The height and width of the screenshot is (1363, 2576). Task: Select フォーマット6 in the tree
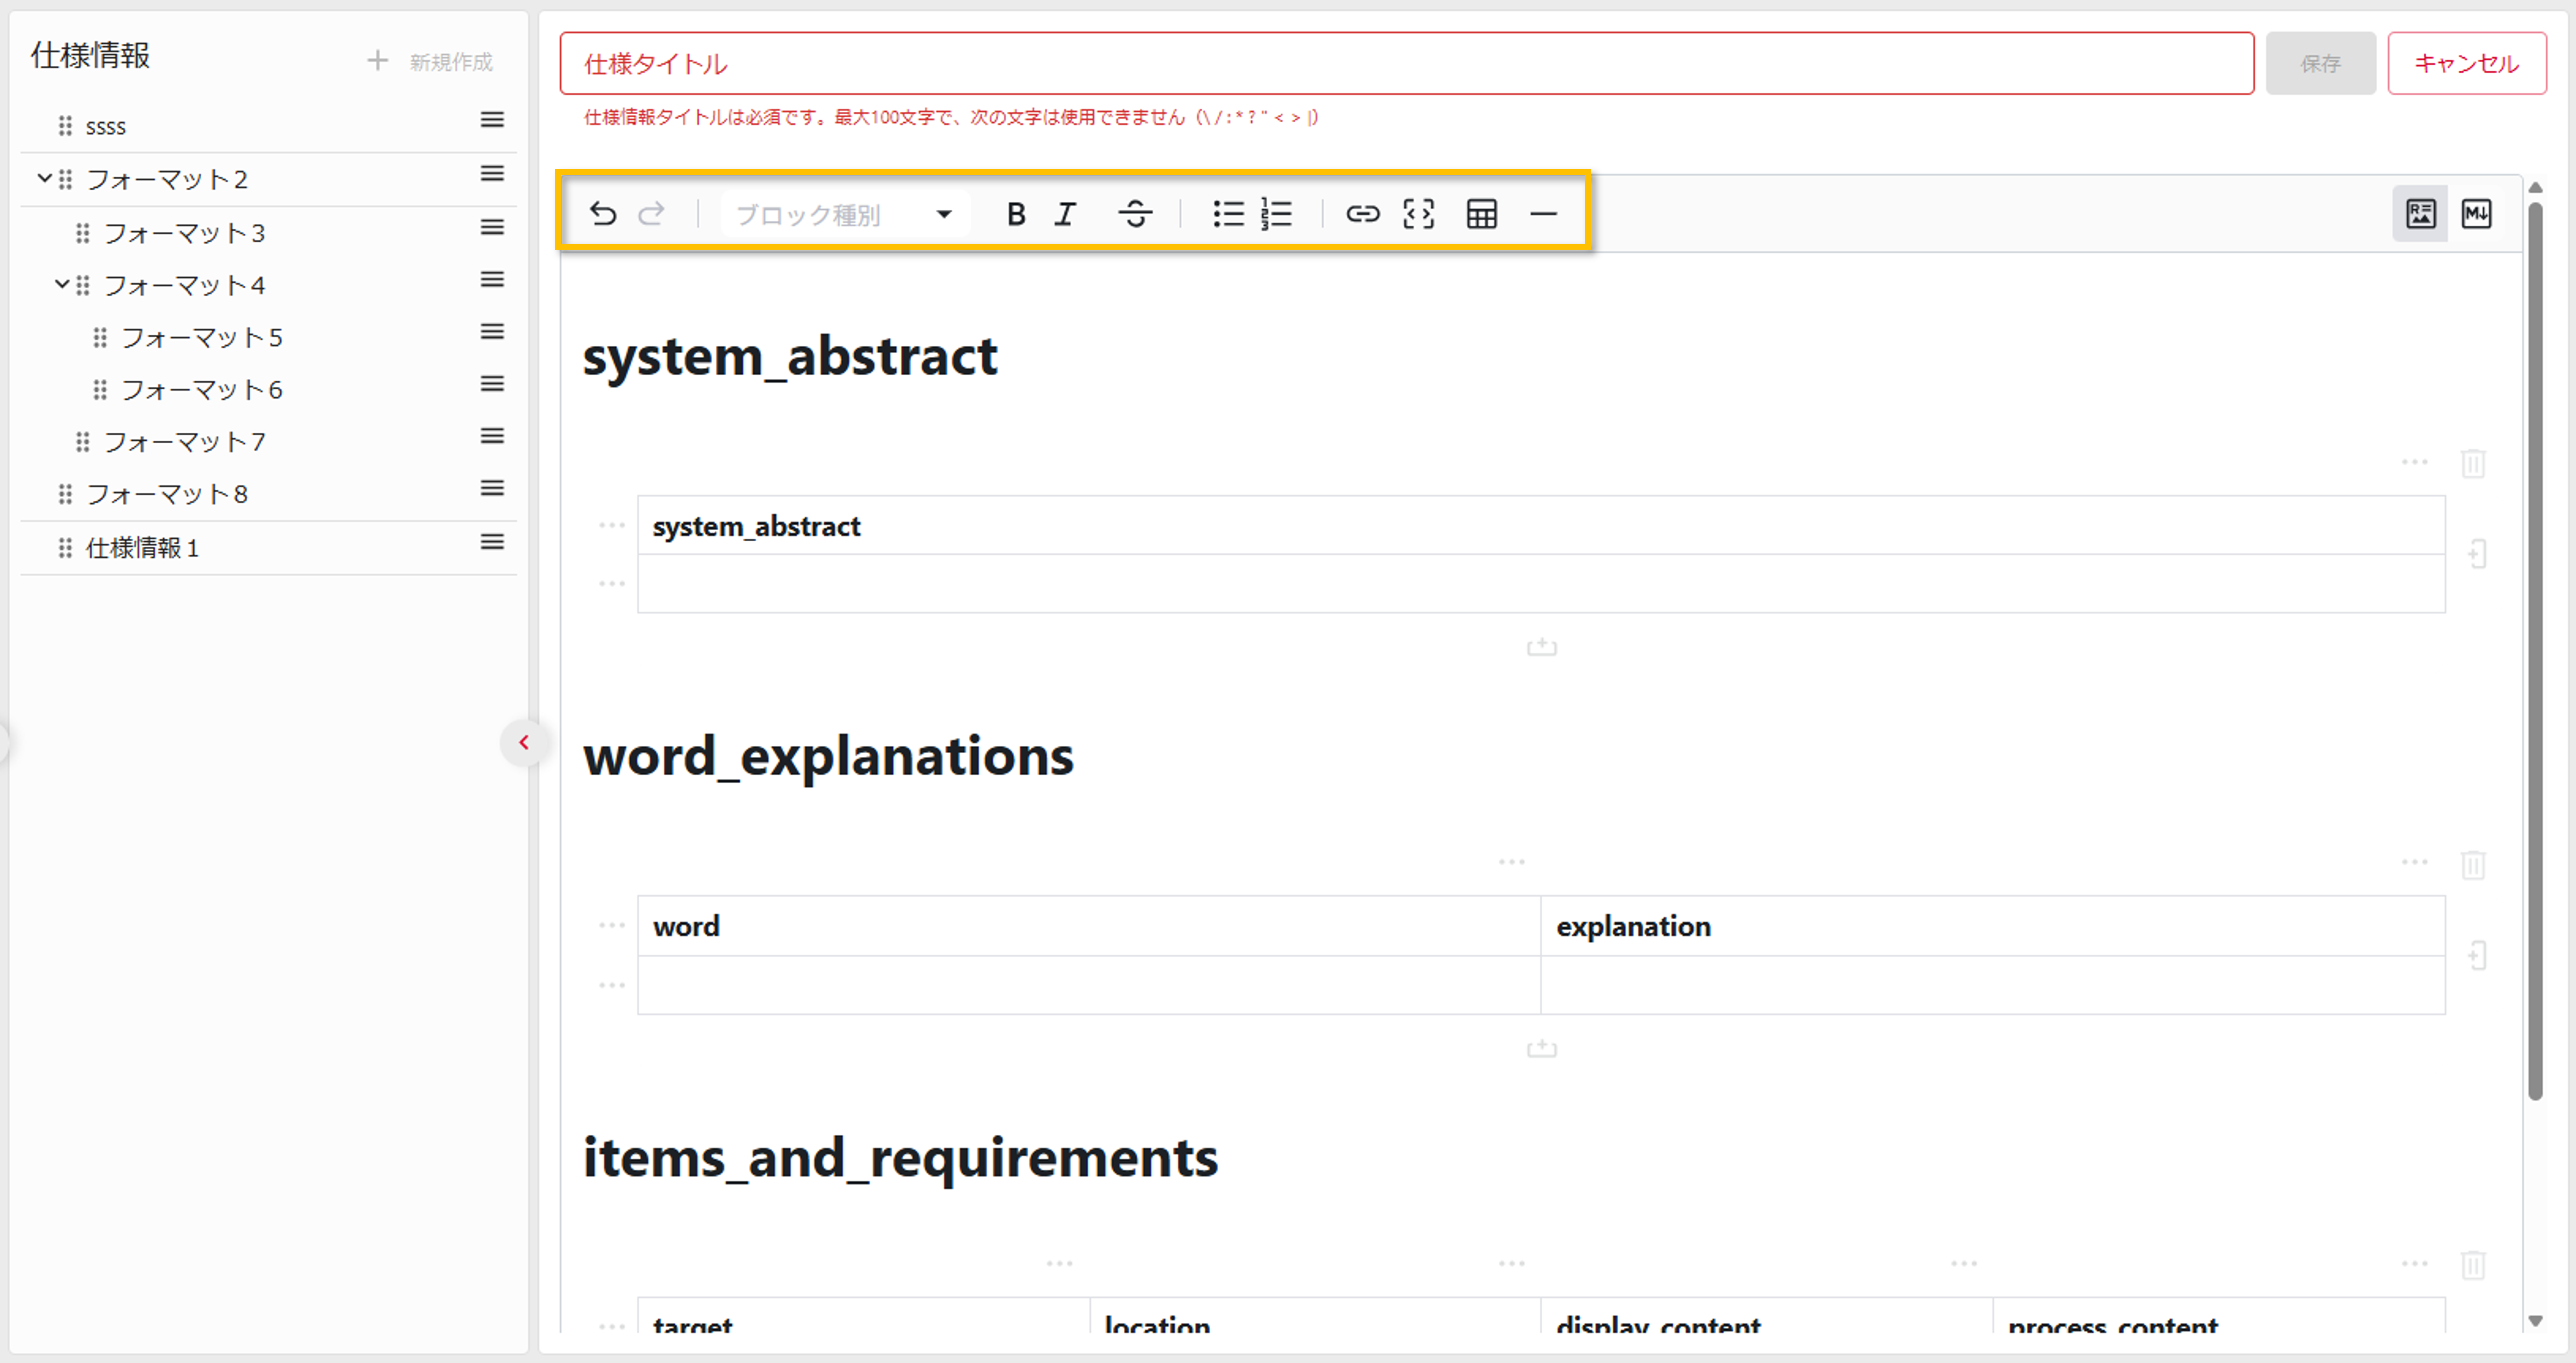[202, 390]
